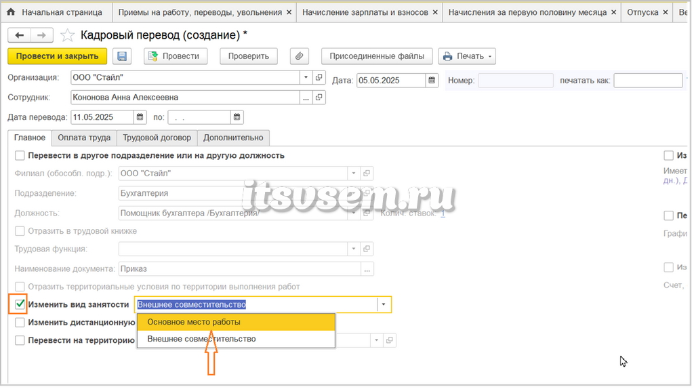Go forward with the right arrow
Viewport: 694px width, 389px height.
41,35
